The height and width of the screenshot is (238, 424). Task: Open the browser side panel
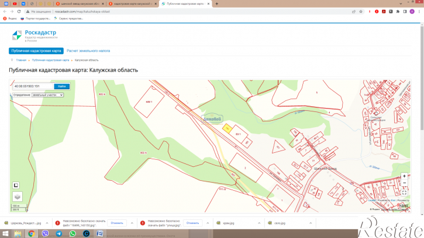(405, 12)
